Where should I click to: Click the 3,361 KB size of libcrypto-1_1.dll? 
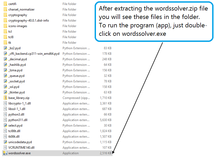105,103
